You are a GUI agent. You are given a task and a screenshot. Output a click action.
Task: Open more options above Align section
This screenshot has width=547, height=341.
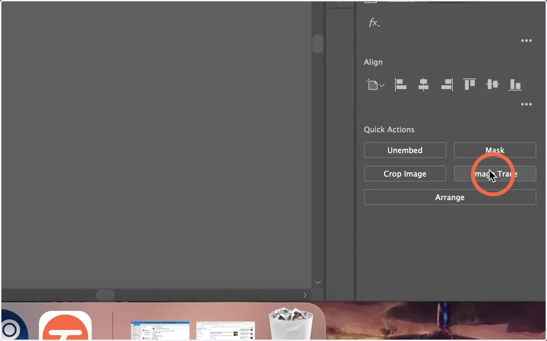click(x=526, y=40)
